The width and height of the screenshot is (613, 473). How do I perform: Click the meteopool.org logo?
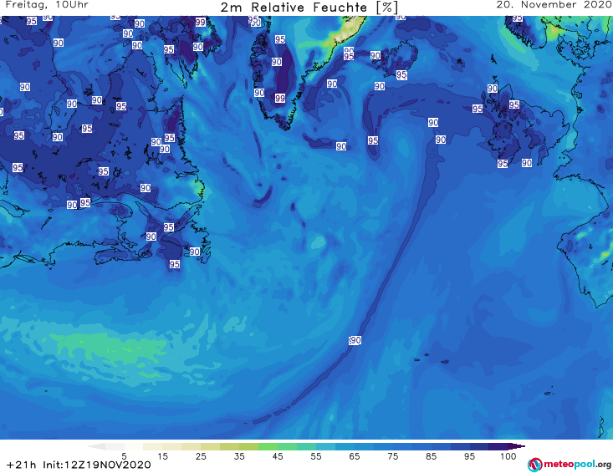pyautogui.click(x=570, y=465)
